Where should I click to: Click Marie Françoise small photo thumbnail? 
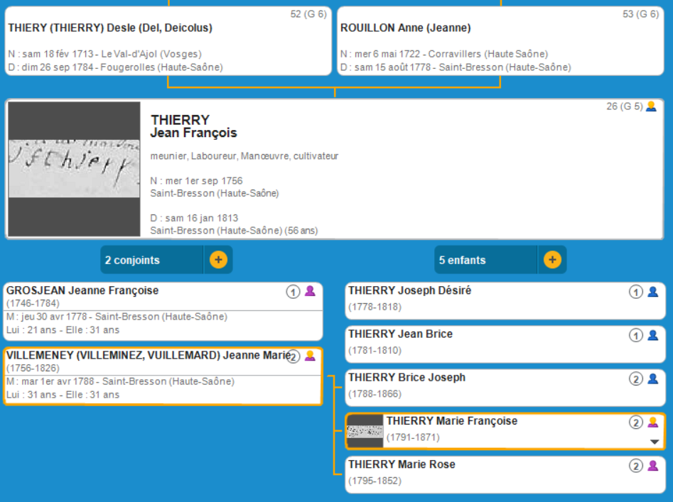pos(365,431)
